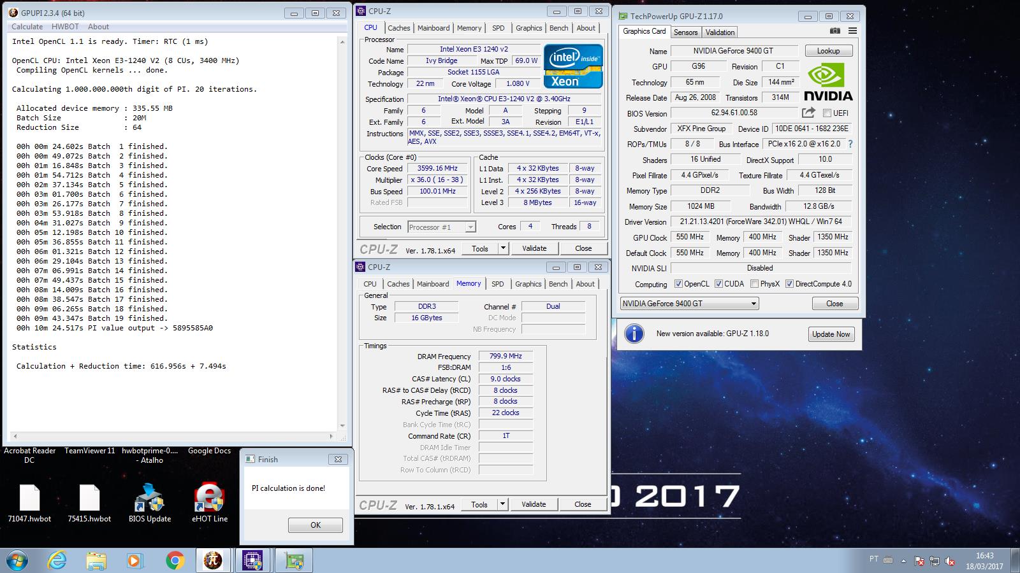Screen dimensions: 1020x573
Task: Click Lookup button in GPU-Z
Action: click(828, 51)
